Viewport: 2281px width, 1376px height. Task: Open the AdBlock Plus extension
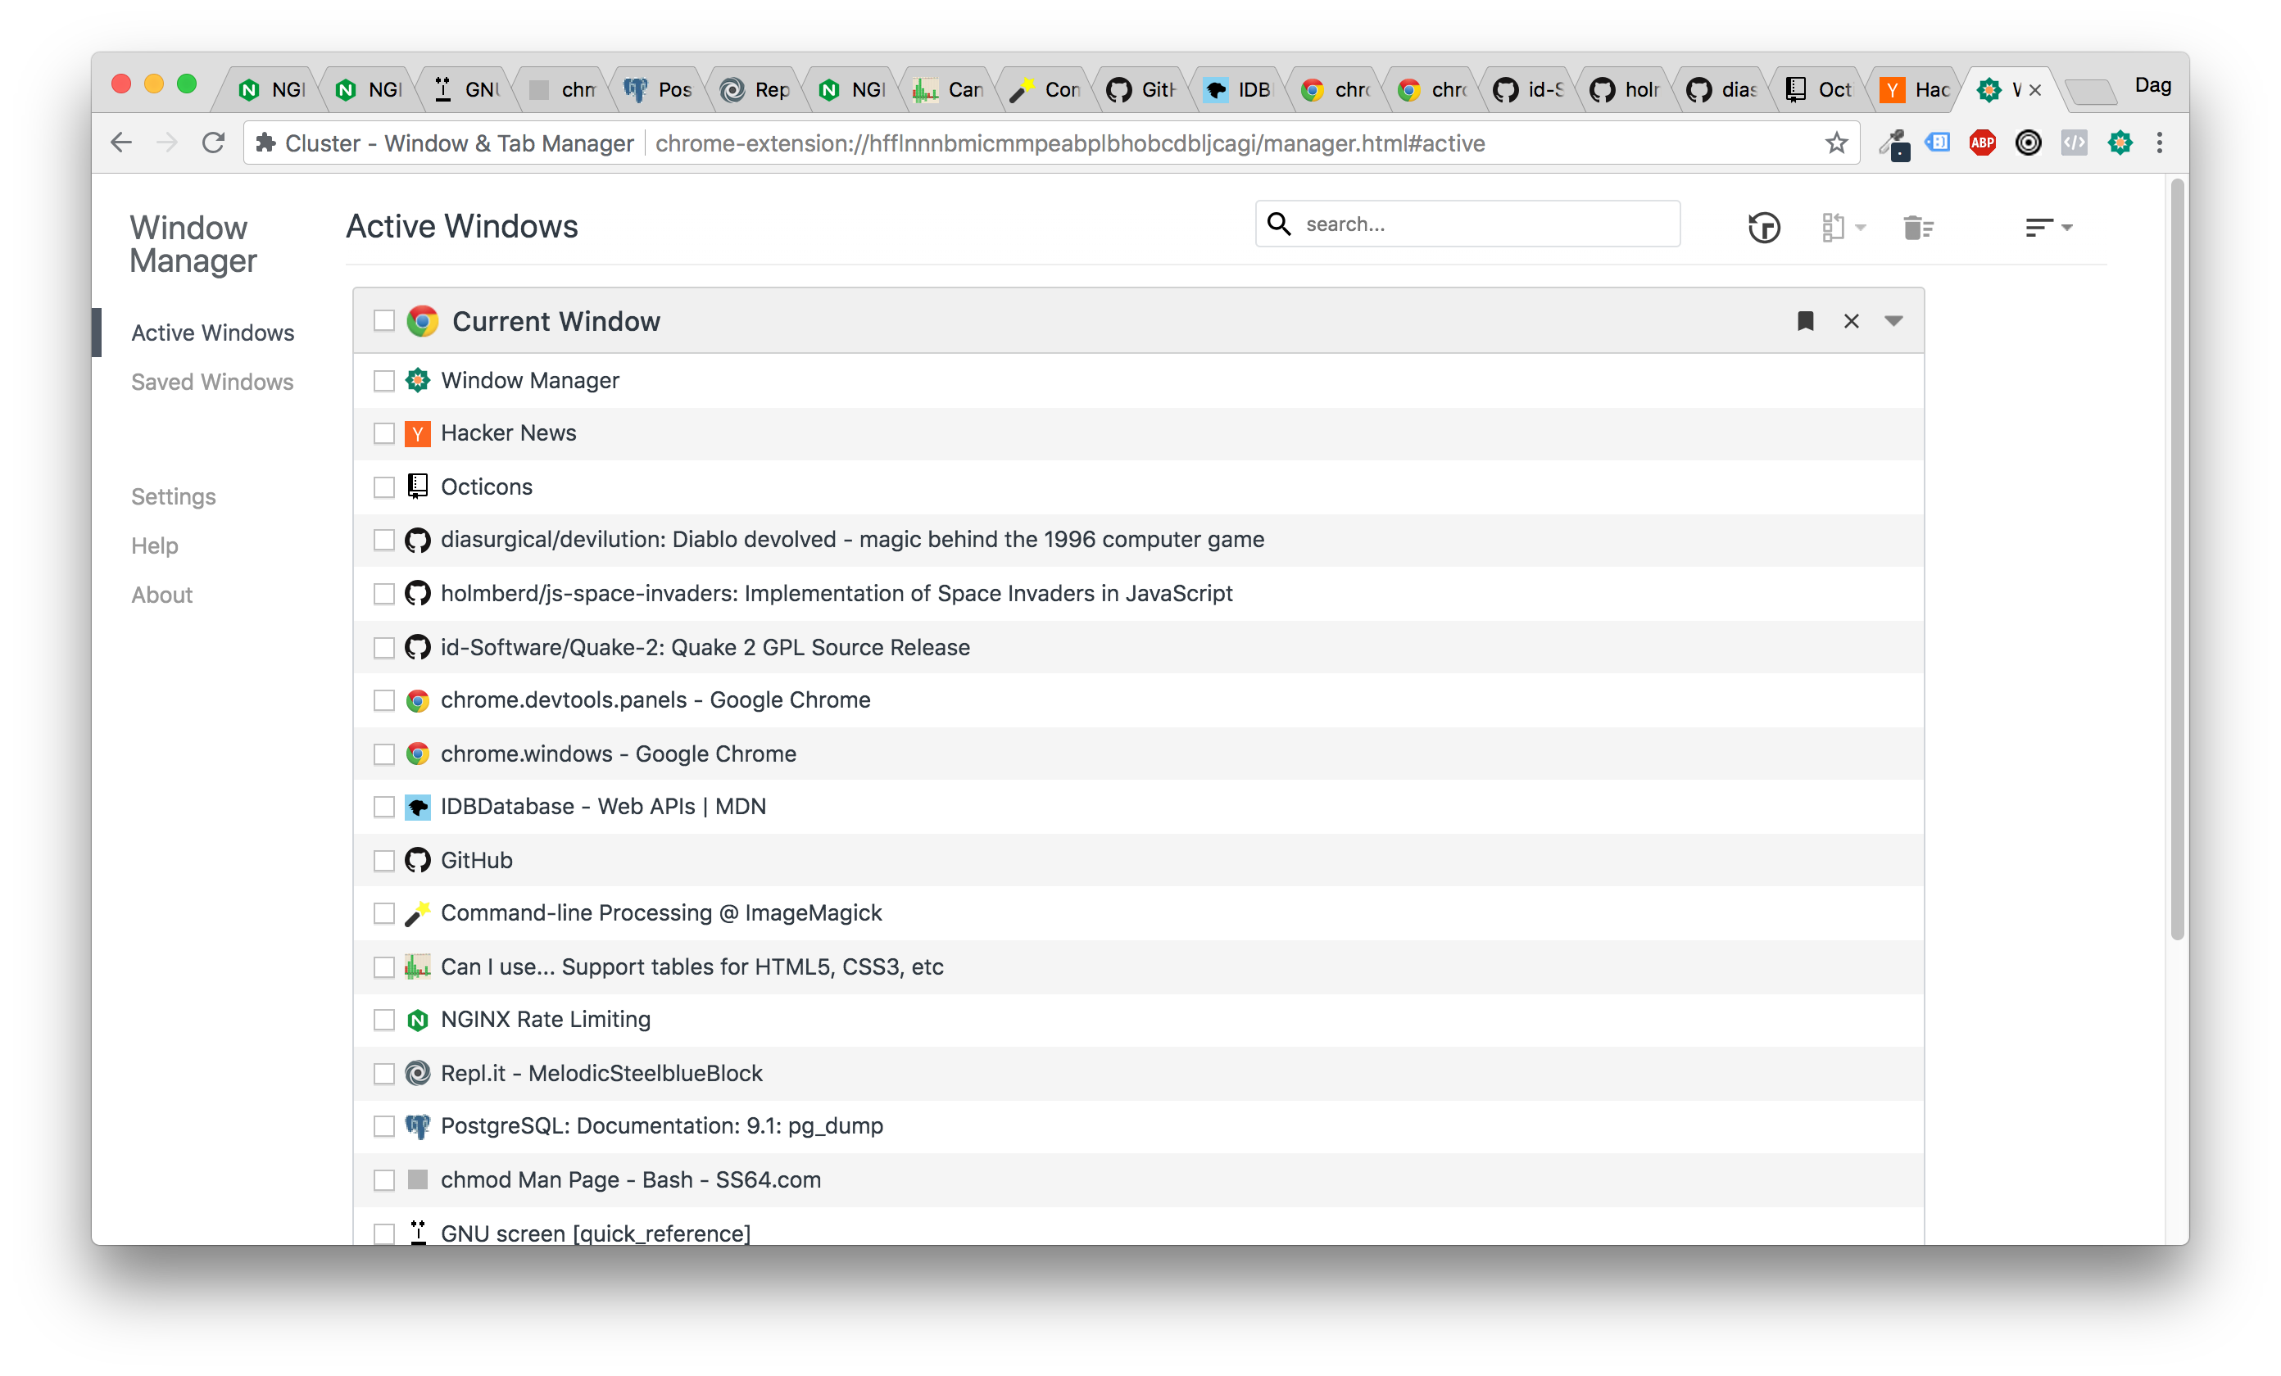pos(1982,143)
